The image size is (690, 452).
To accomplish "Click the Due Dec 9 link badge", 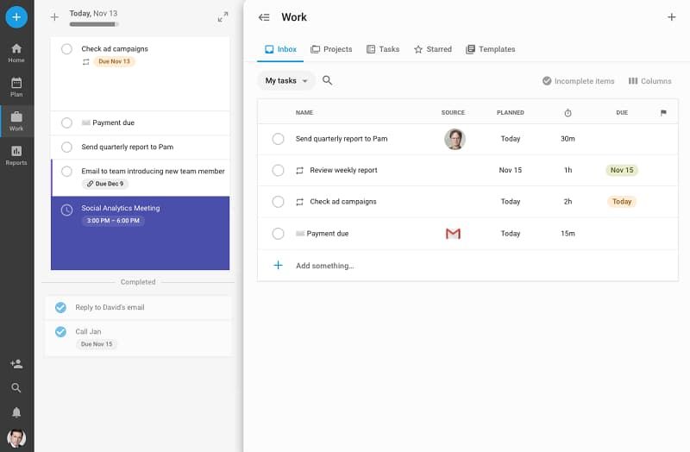I will coord(104,184).
